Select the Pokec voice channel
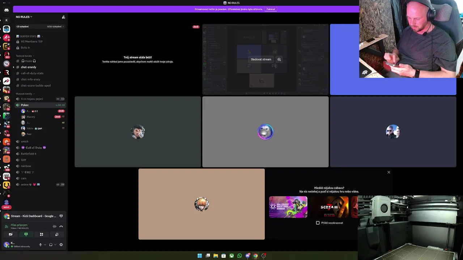The image size is (463, 260). click(40, 105)
